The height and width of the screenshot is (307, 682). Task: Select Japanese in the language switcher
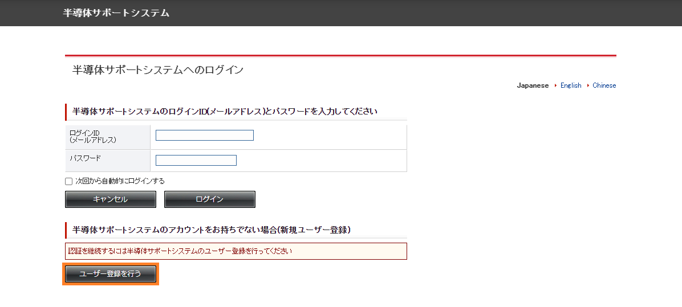pyautogui.click(x=533, y=85)
